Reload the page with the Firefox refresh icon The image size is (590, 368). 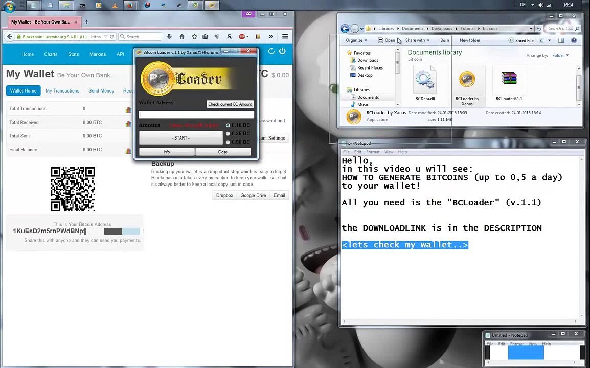[x=112, y=36]
